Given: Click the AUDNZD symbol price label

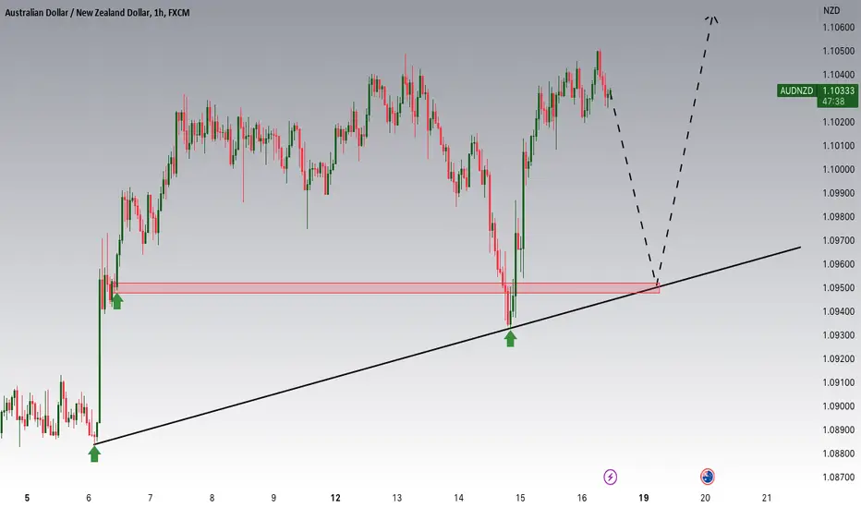Looking at the screenshot, I should pos(796,91).
